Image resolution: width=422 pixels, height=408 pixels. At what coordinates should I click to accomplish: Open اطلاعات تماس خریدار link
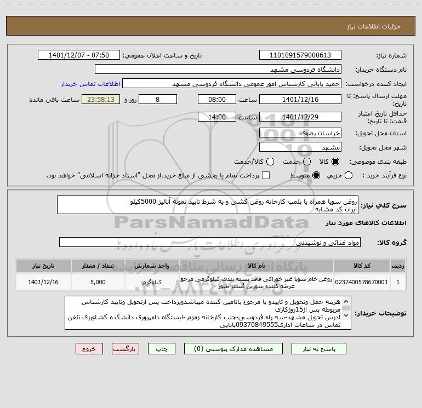tap(90, 84)
